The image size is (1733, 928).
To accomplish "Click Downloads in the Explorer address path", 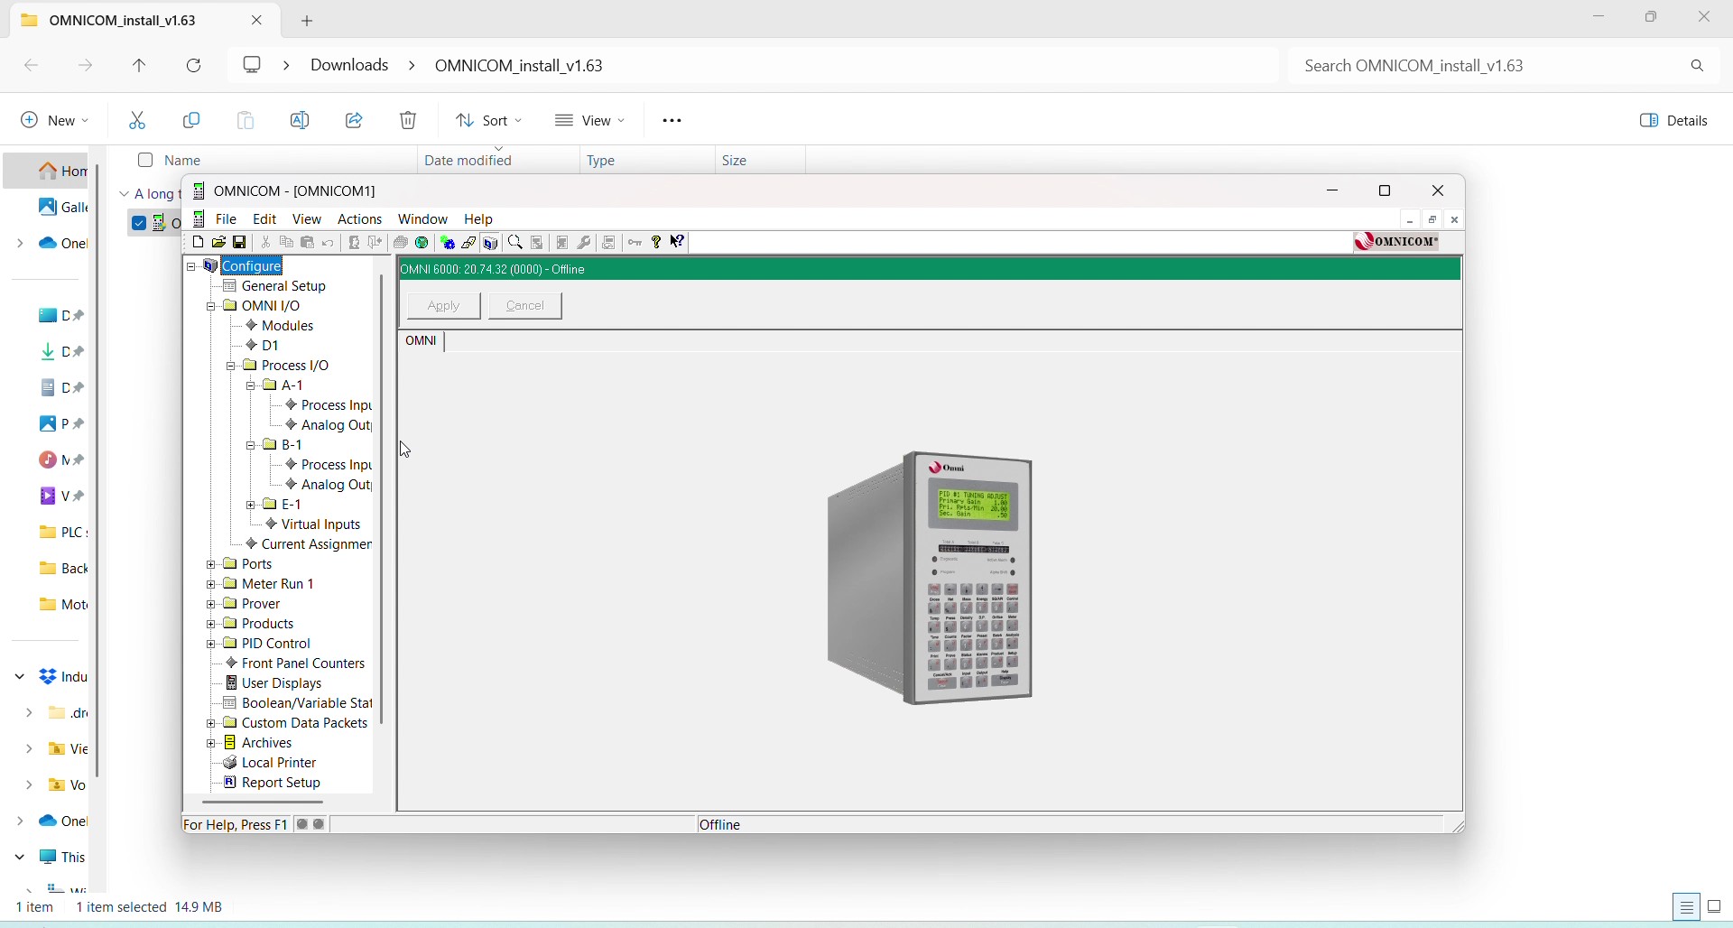I will pos(349,66).
